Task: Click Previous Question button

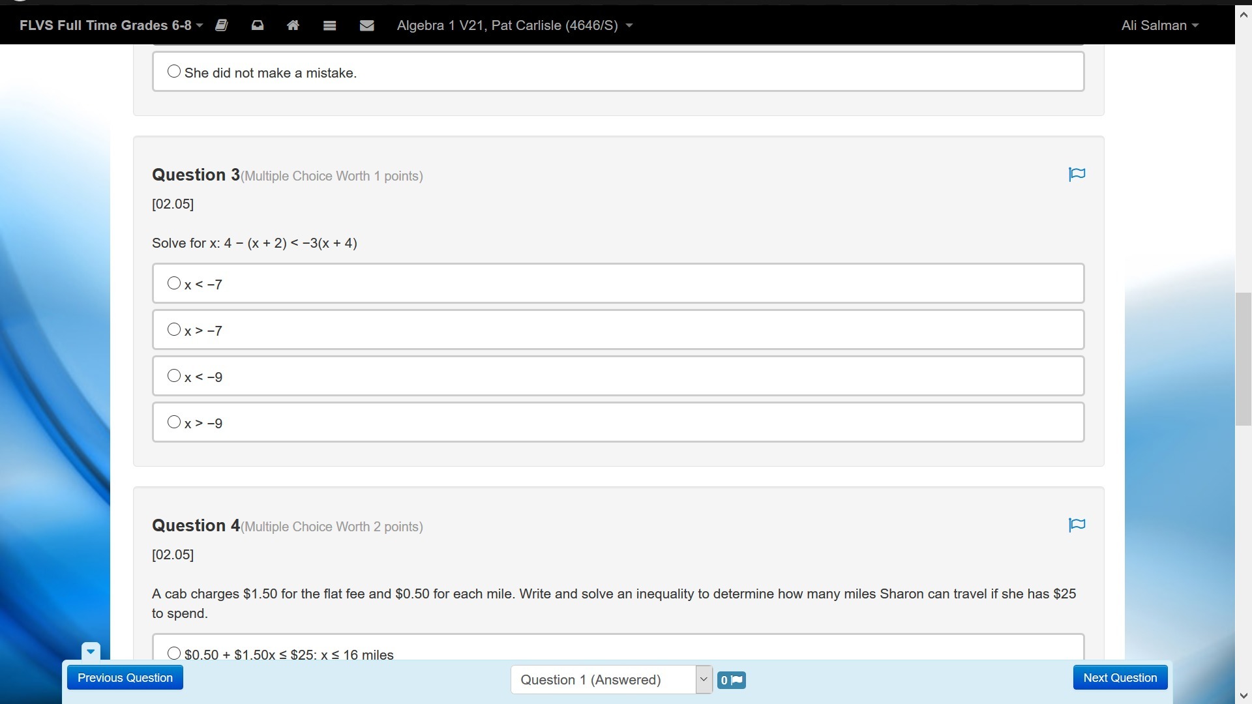Action: click(125, 678)
